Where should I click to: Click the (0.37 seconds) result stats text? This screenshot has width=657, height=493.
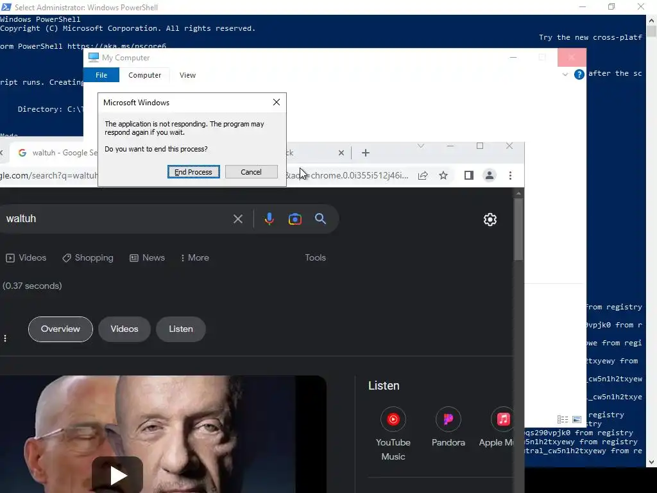pyautogui.click(x=32, y=286)
